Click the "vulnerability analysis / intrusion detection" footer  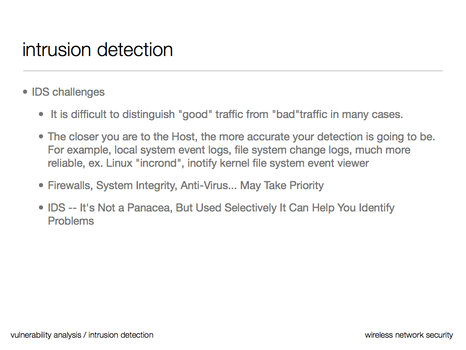[82, 335]
